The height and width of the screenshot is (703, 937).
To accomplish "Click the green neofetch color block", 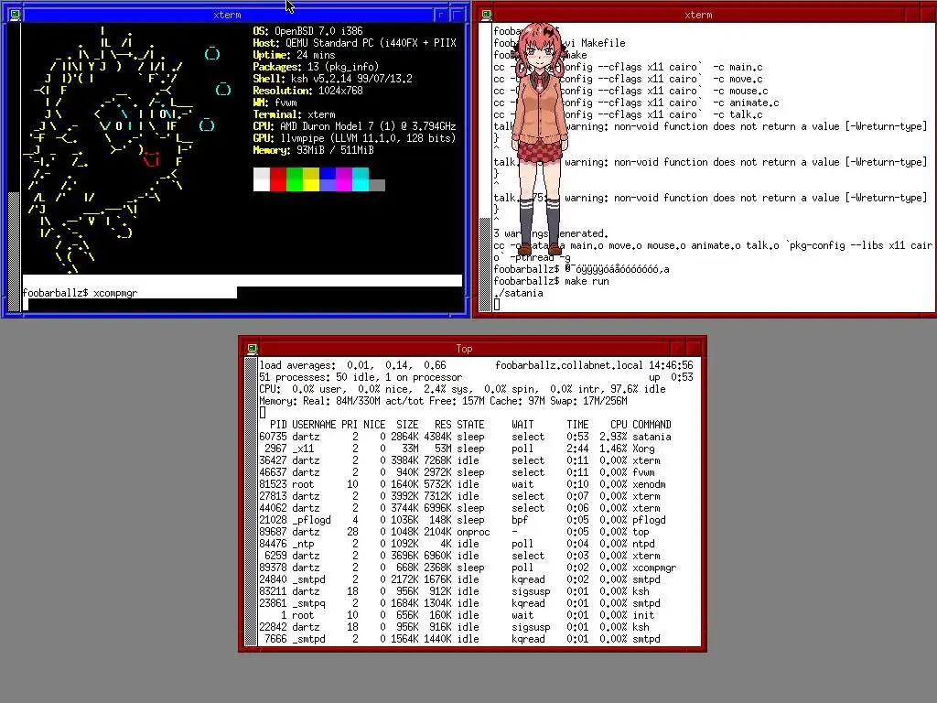I will pos(295,179).
